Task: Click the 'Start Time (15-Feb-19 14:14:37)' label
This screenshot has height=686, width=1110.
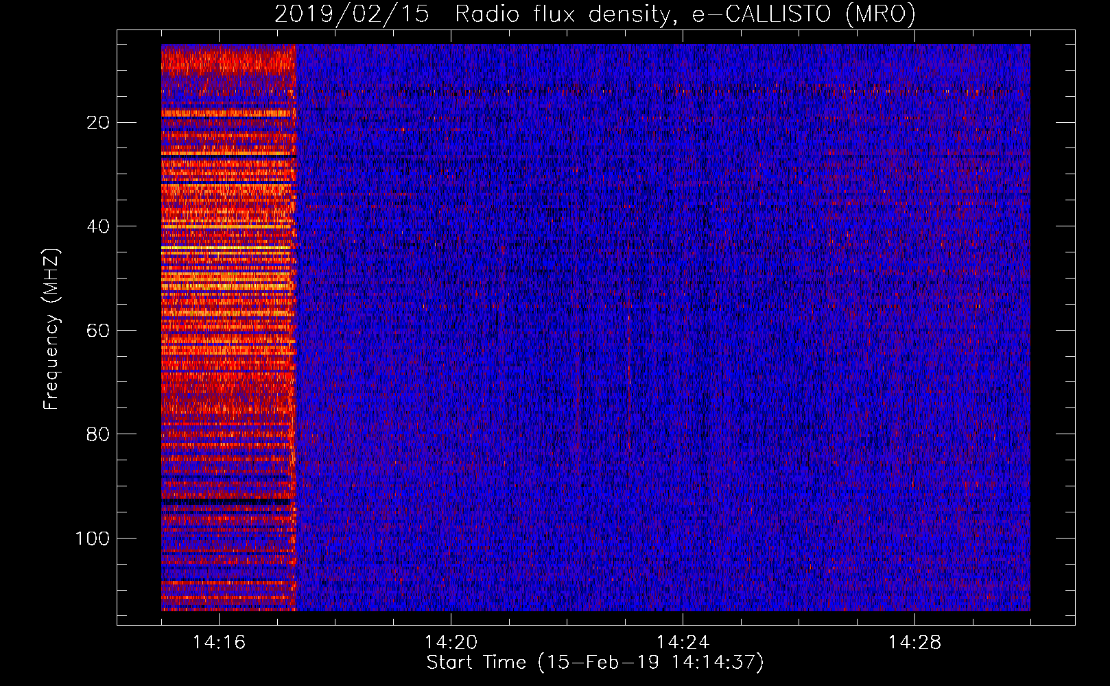Action: point(595,663)
